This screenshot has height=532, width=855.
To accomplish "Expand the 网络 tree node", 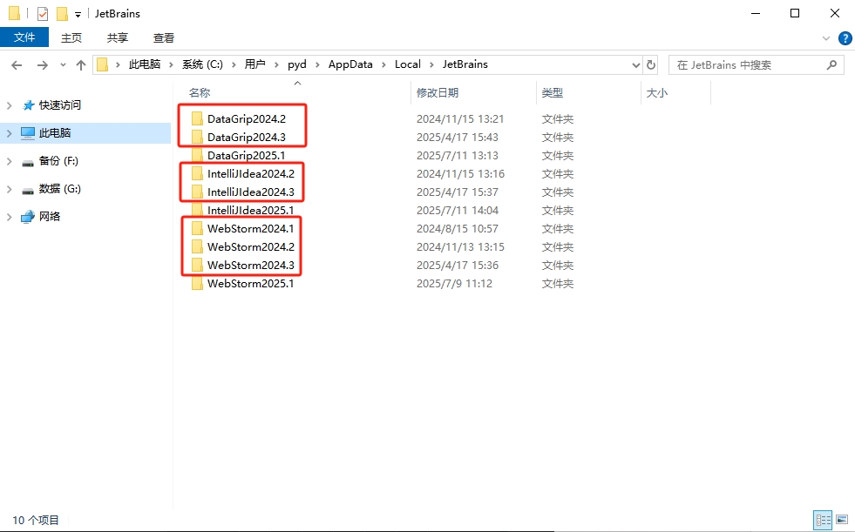I will (10, 217).
